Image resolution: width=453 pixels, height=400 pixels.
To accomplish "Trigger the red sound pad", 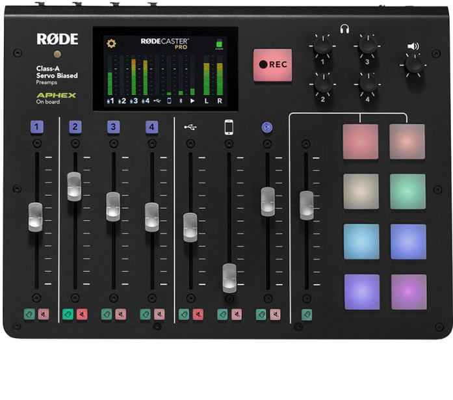I will pyautogui.click(x=361, y=142).
